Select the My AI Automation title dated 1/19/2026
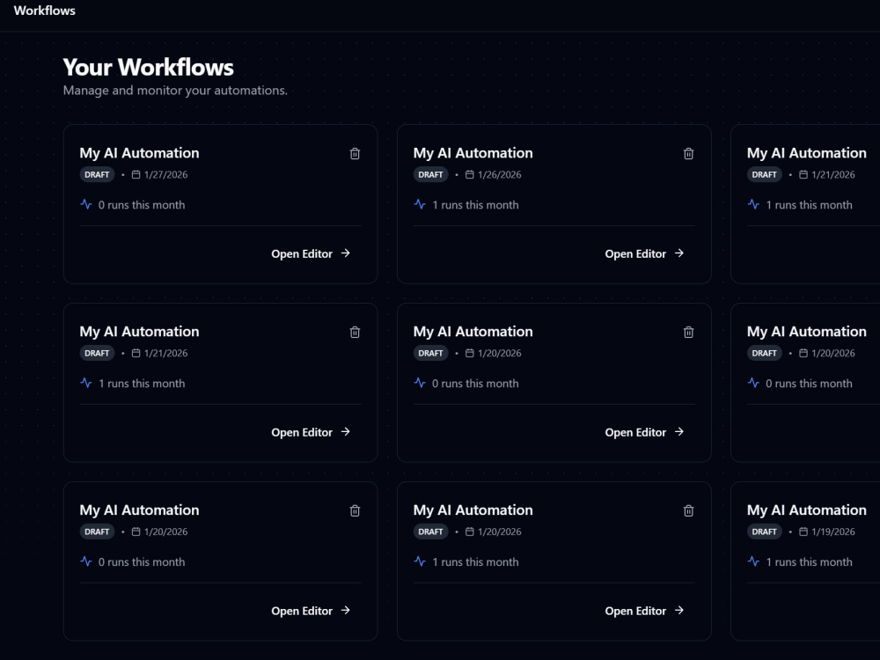Image resolution: width=880 pixels, height=660 pixels. [806, 510]
